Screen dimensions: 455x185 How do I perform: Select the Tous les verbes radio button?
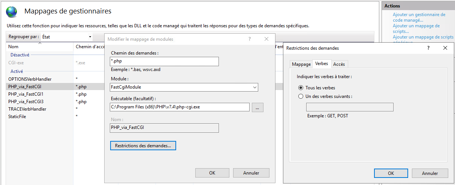301,88
